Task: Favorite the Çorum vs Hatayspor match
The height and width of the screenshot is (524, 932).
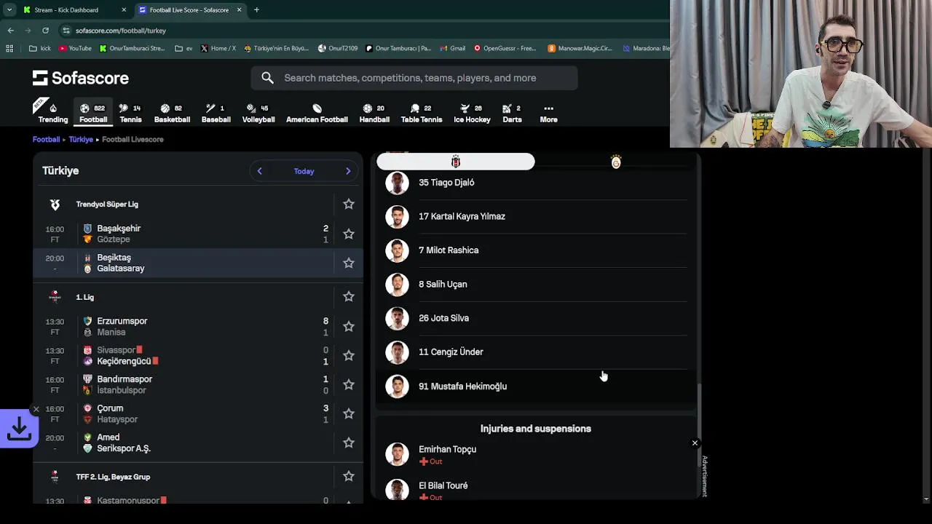Action: (x=349, y=413)
